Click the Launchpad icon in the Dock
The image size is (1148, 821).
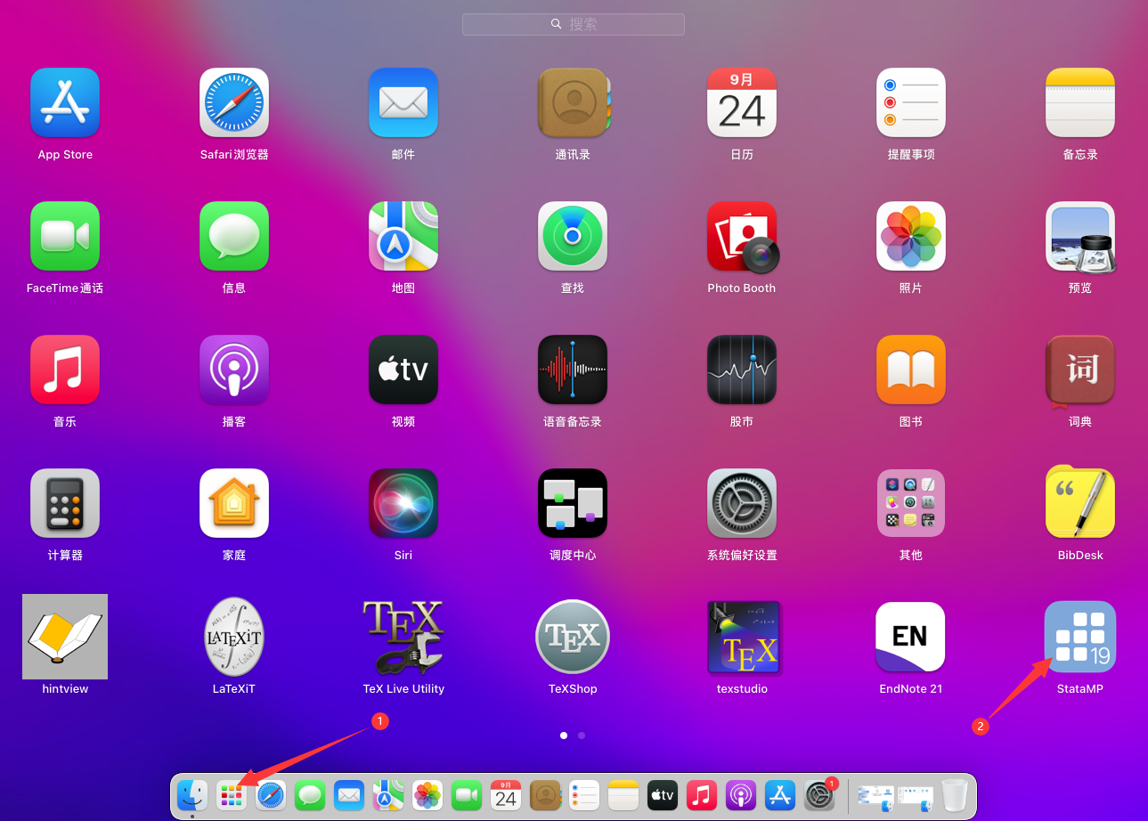tap(232, 794)
